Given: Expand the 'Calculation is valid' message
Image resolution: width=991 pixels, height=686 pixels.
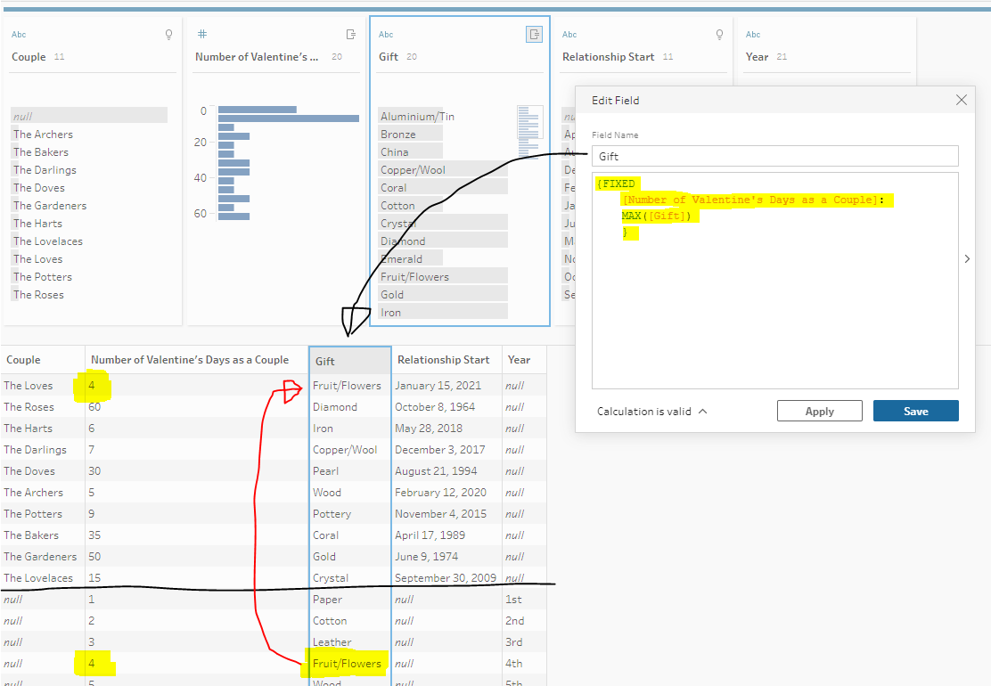Looking at the screenshot, I should click(702, 412).
